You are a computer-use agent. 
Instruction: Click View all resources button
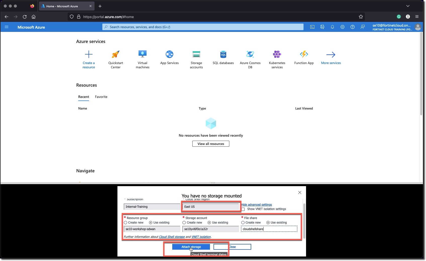pyautogui.click(x=211, y=144)
